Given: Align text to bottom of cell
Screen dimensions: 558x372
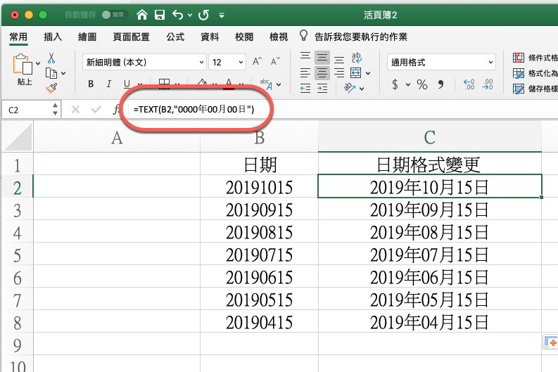Looking at the screenshot, I should [x=339, y=59].
